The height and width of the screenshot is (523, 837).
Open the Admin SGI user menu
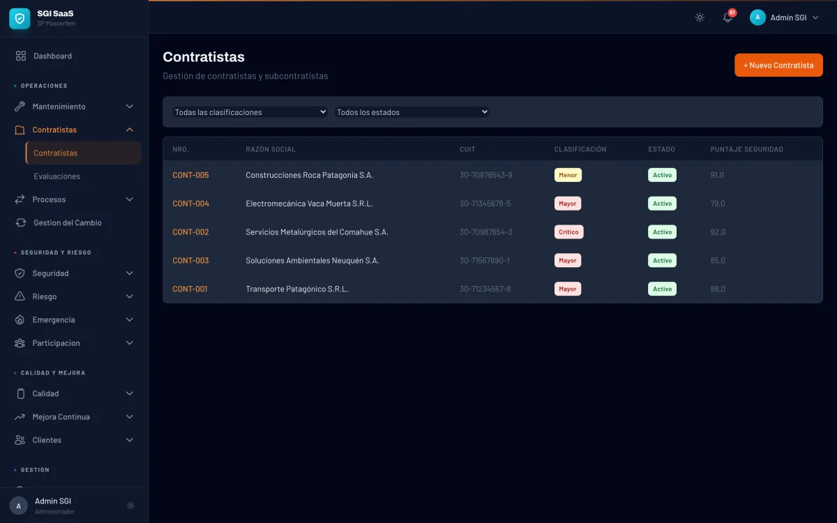(785, 18)
